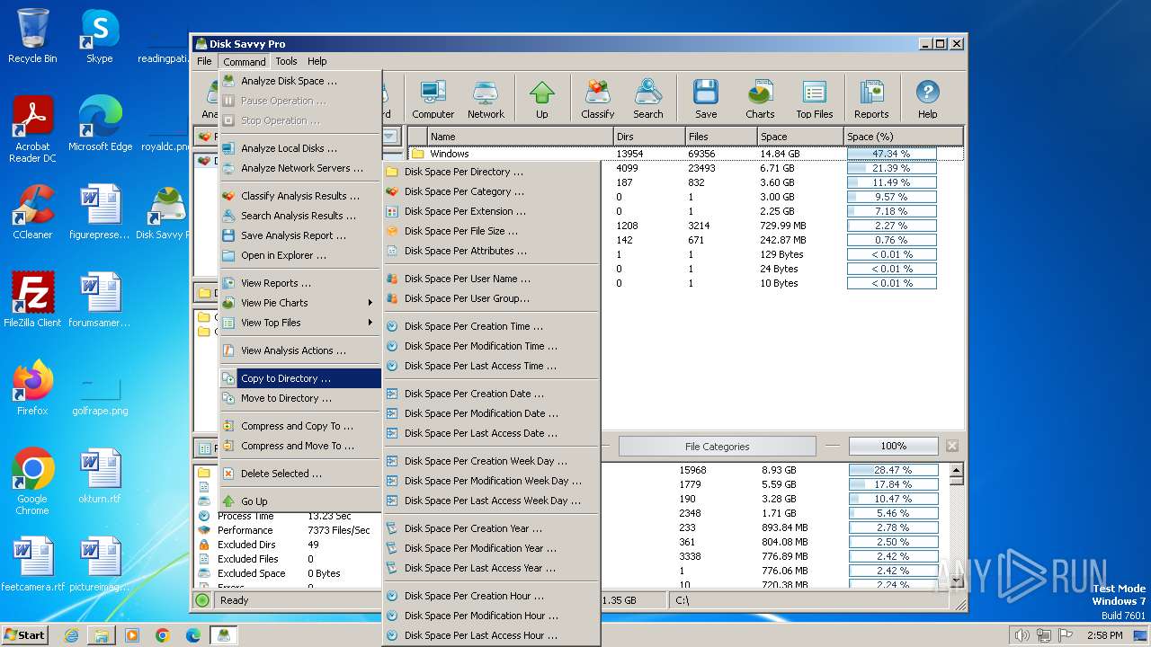Click the 11.49 % space bar
The width and height of the screenshot is (1151, 647).
point(891,182)
